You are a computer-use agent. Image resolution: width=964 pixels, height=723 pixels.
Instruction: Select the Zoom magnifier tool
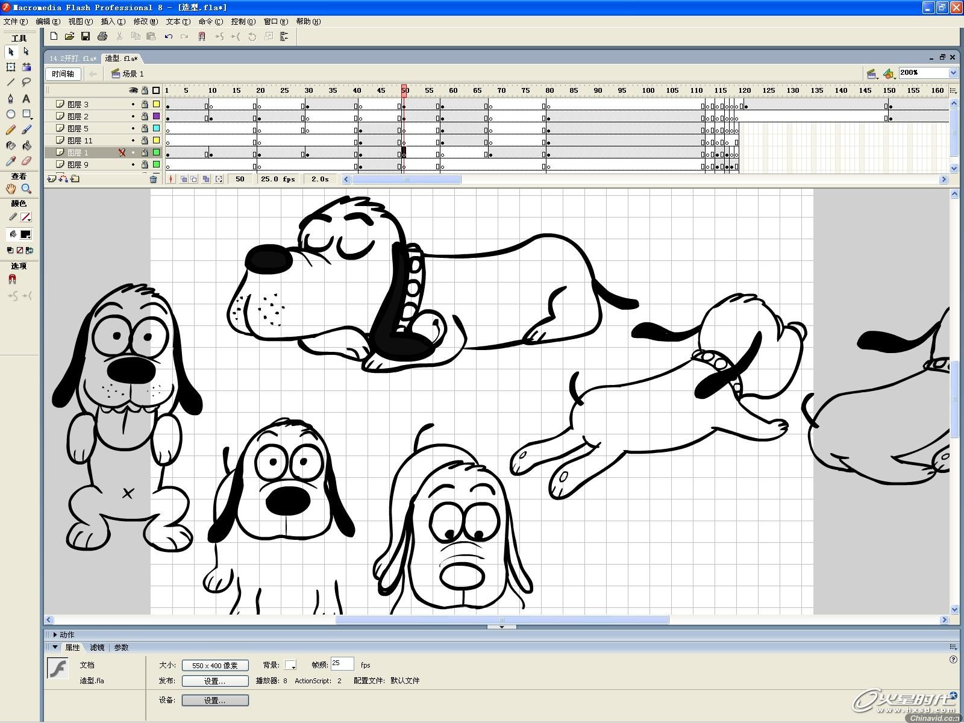(27, 189)
